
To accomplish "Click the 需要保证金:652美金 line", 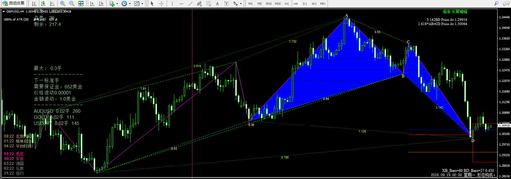I will pos(58,86).
